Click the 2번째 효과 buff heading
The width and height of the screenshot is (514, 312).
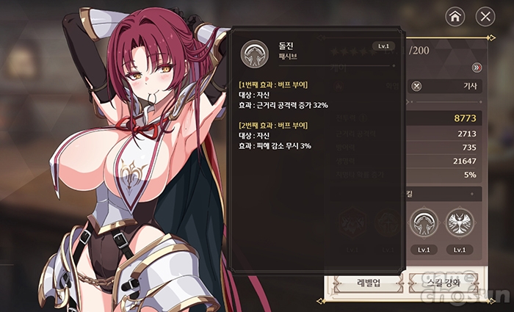pyautogui.click(x=273, y=126)
